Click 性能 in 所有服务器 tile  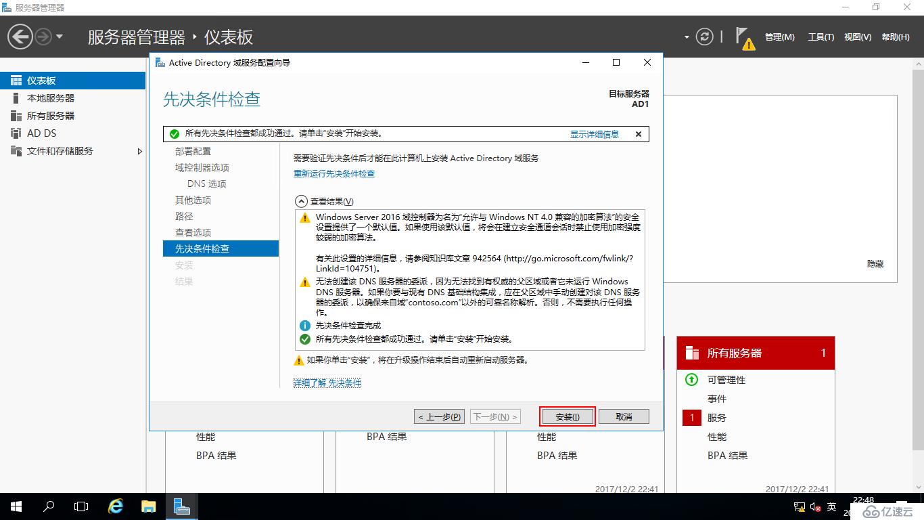pos(717,437)
